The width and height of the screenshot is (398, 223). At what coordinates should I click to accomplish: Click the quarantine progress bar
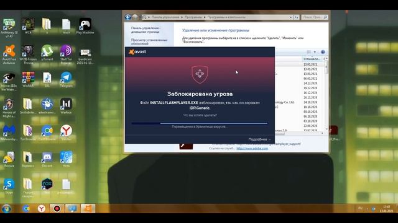pyautogui.click(x=199, y=123)
